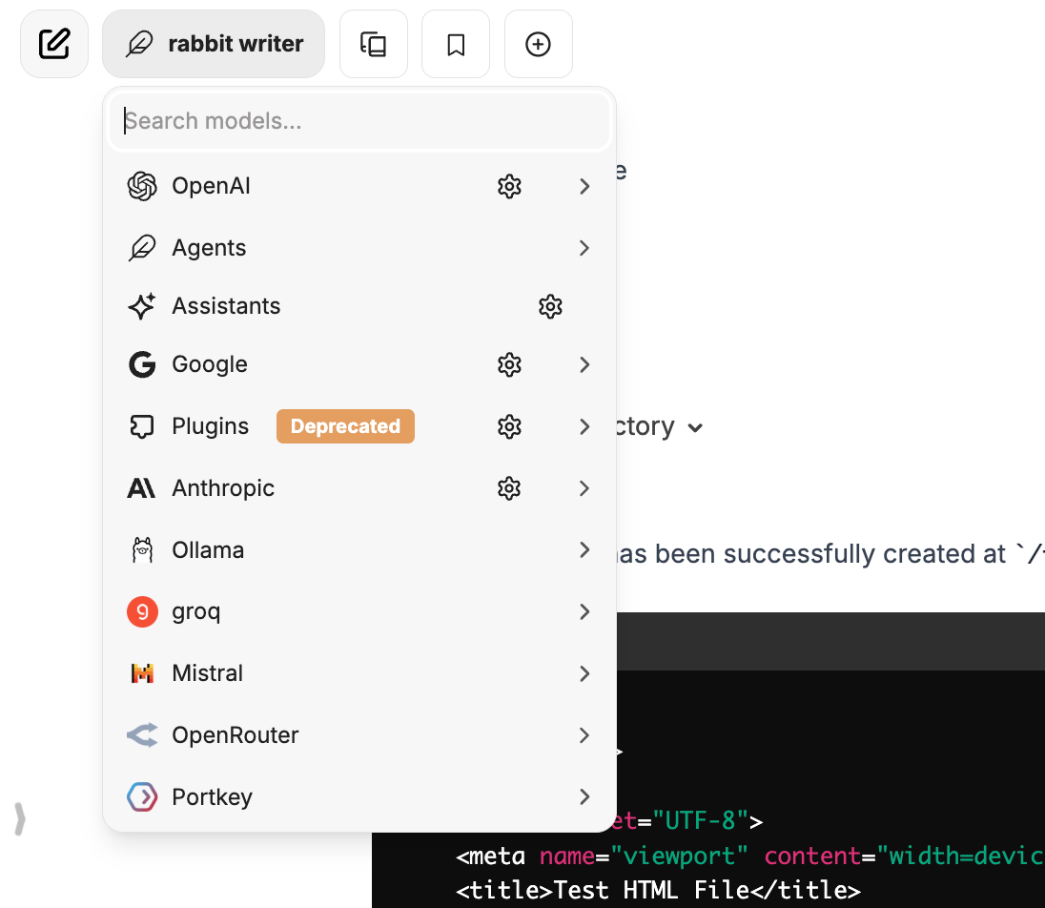This screenshot has height=908, width=1045.
Task: Expand the Ollama models chevron
Action: [x=584, y=550]
